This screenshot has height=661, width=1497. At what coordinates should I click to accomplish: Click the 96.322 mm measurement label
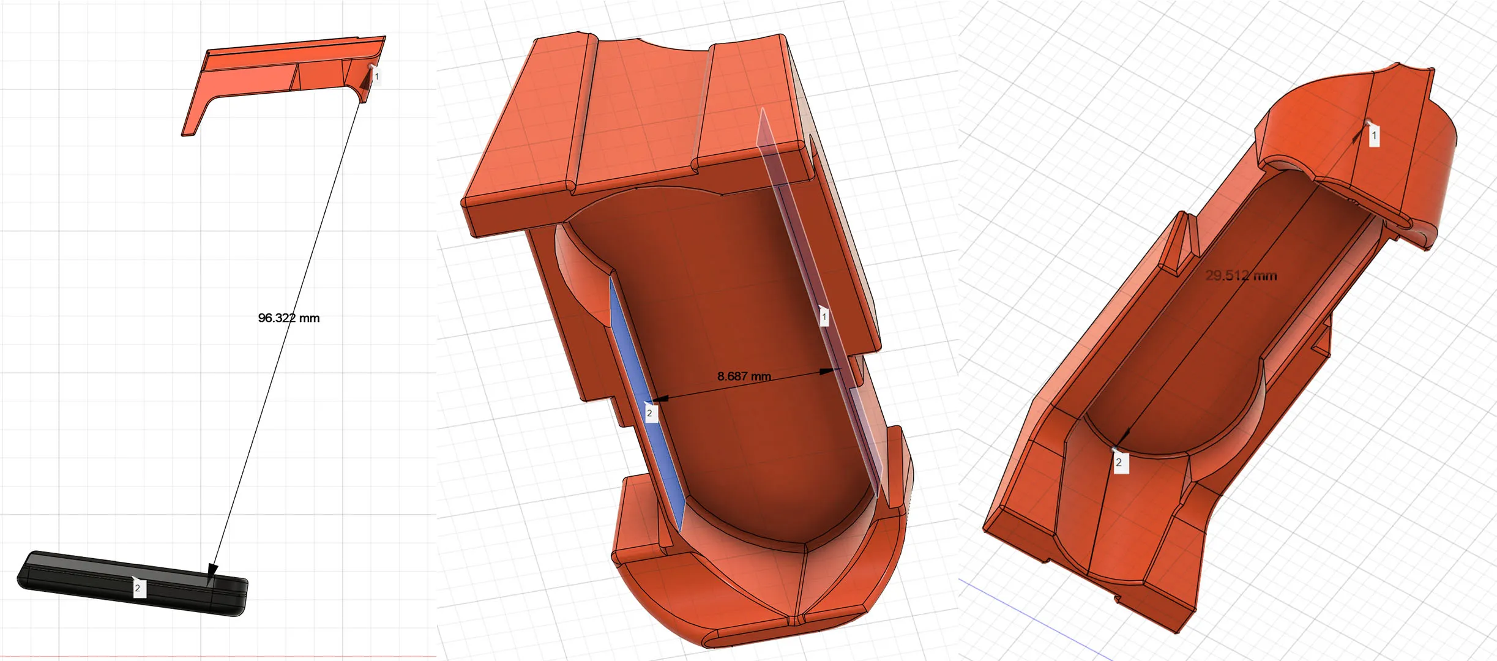[288, 318]
